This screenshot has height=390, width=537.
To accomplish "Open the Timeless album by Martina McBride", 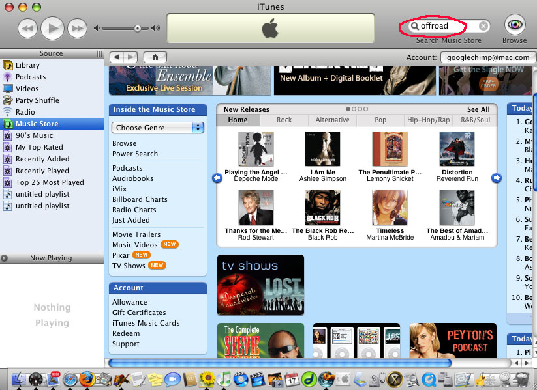I will [x=390, y=208].
